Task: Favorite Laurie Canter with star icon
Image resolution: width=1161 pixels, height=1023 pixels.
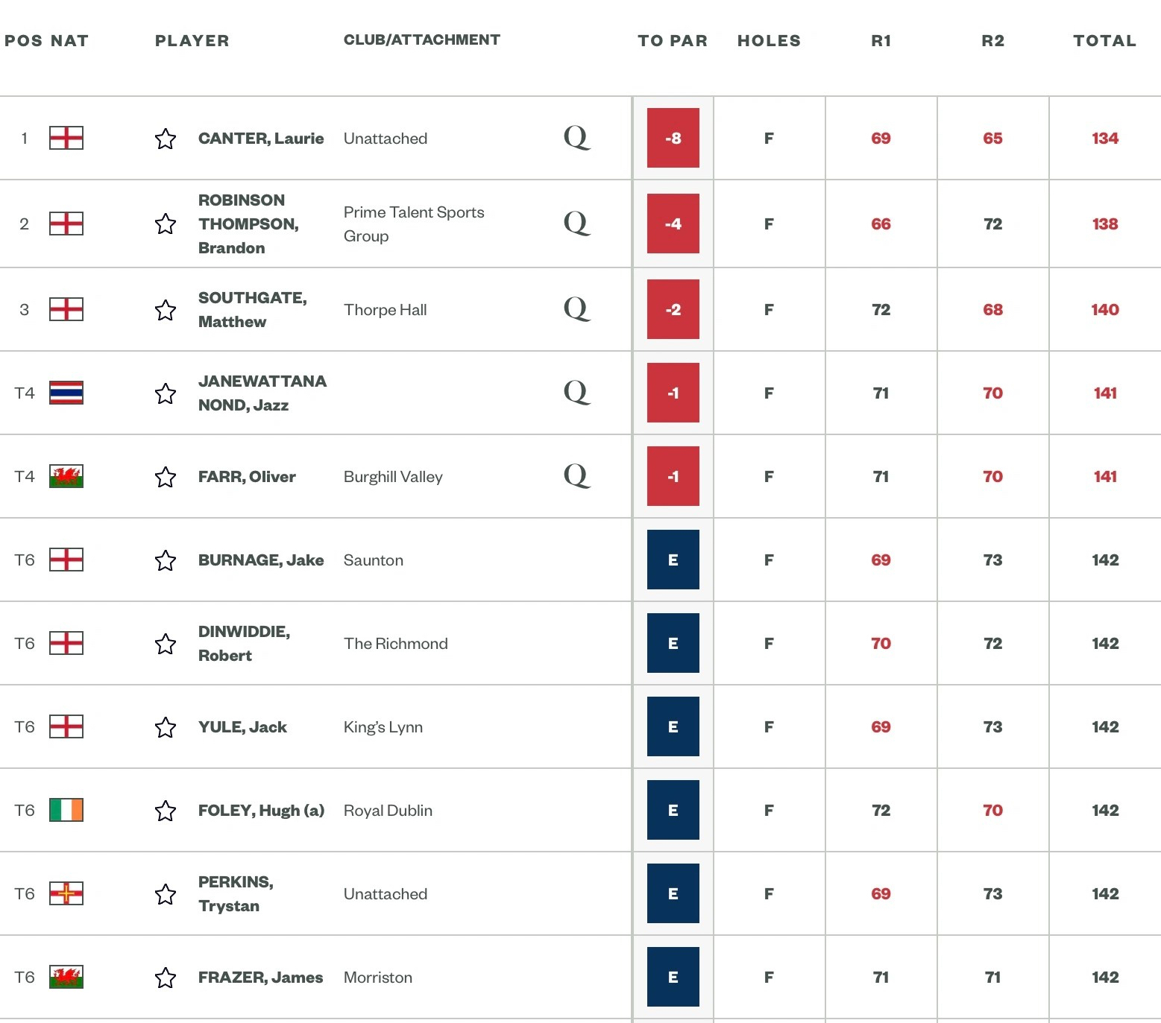Action: (166, 139)
